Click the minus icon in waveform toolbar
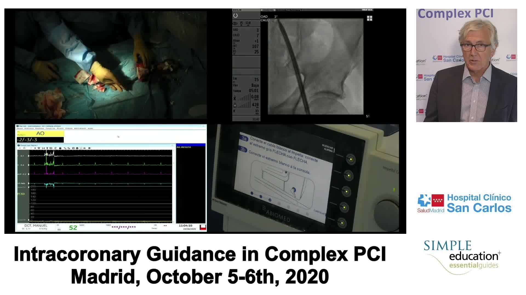 coord(20,148)
